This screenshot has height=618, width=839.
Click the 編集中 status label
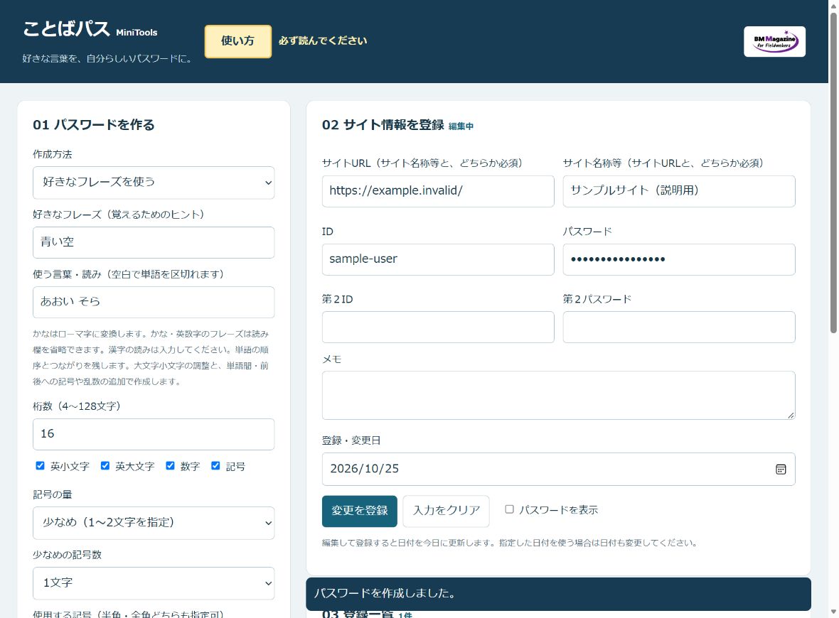click(x=461, y=126)
